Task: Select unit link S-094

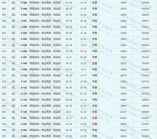Action: 24,39
